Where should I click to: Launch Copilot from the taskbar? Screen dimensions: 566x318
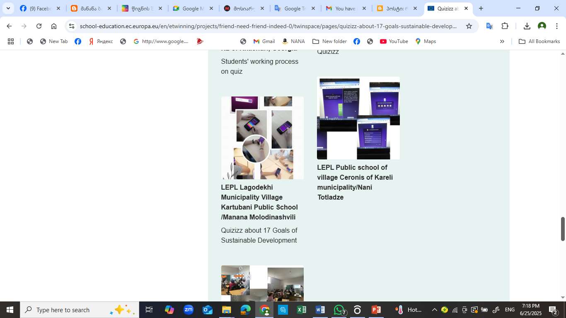(169, 310)
